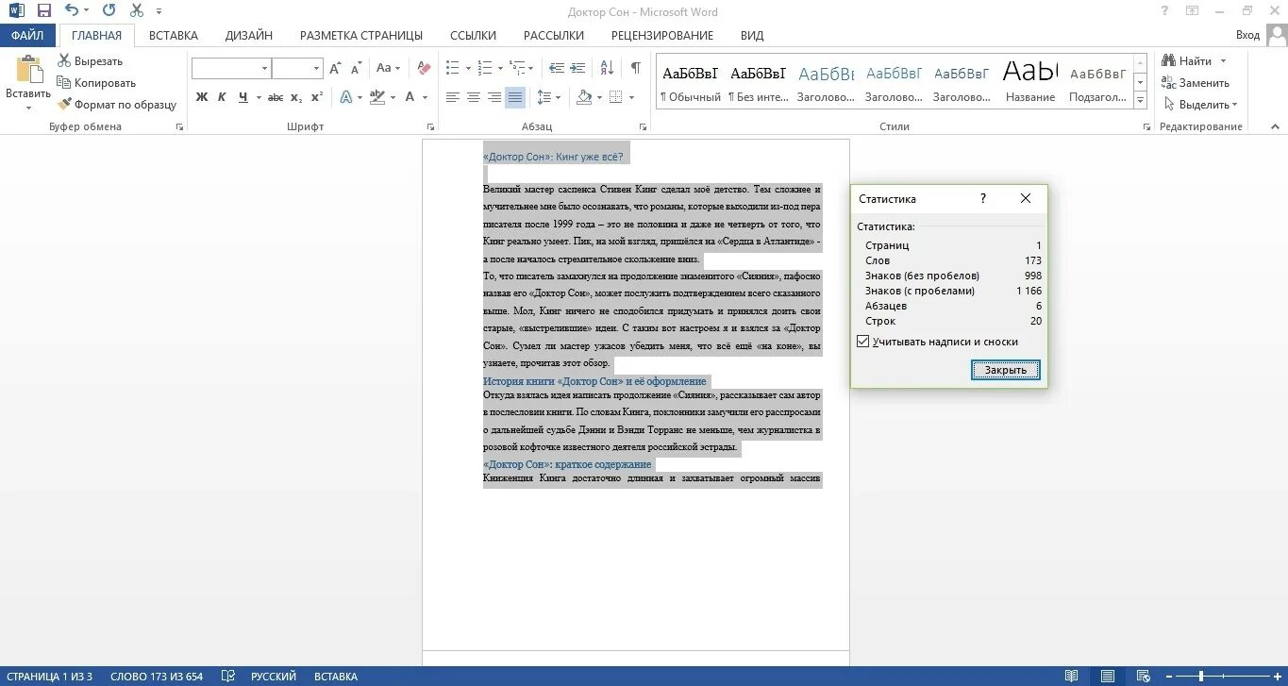Open the ССЫЛКИ tab

(x=474, y=35)
